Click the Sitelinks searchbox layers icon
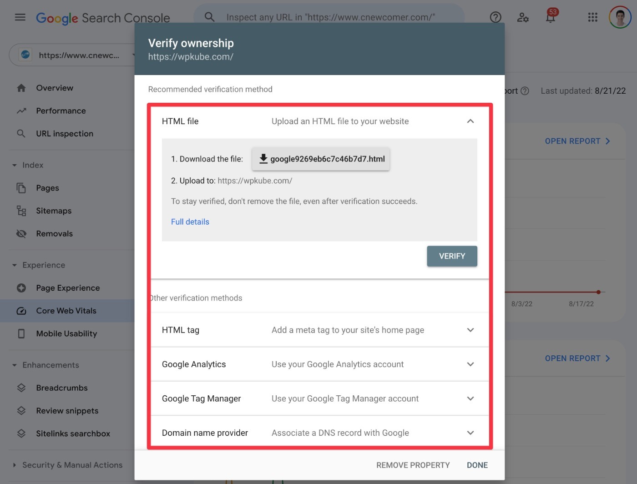 [x=21, y=434]
